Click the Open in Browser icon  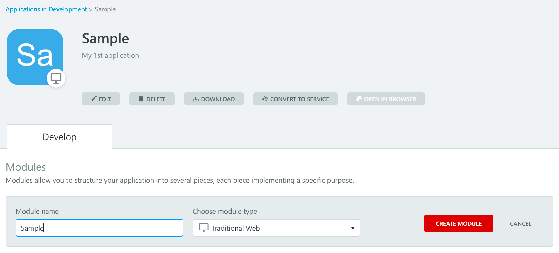point(359,99)
